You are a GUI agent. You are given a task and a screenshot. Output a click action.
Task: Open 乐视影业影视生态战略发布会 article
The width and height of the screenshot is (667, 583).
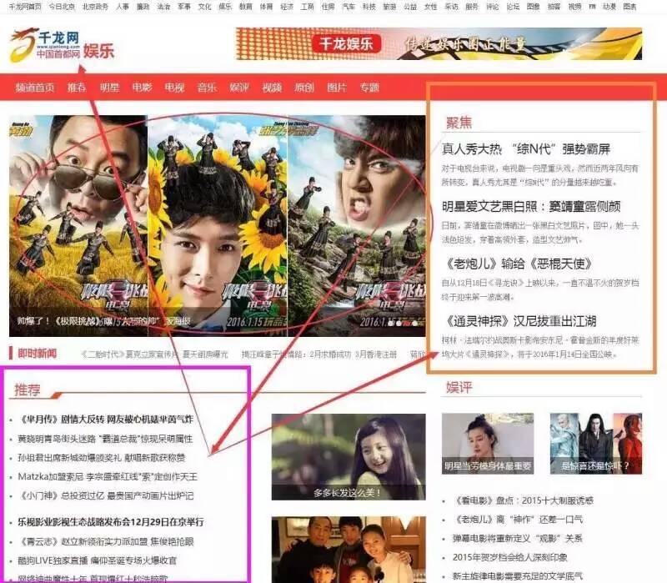click(111, 522)
